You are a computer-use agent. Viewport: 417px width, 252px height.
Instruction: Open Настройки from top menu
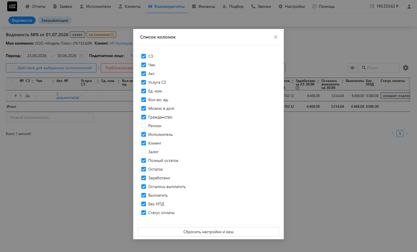tap(292, 6)
